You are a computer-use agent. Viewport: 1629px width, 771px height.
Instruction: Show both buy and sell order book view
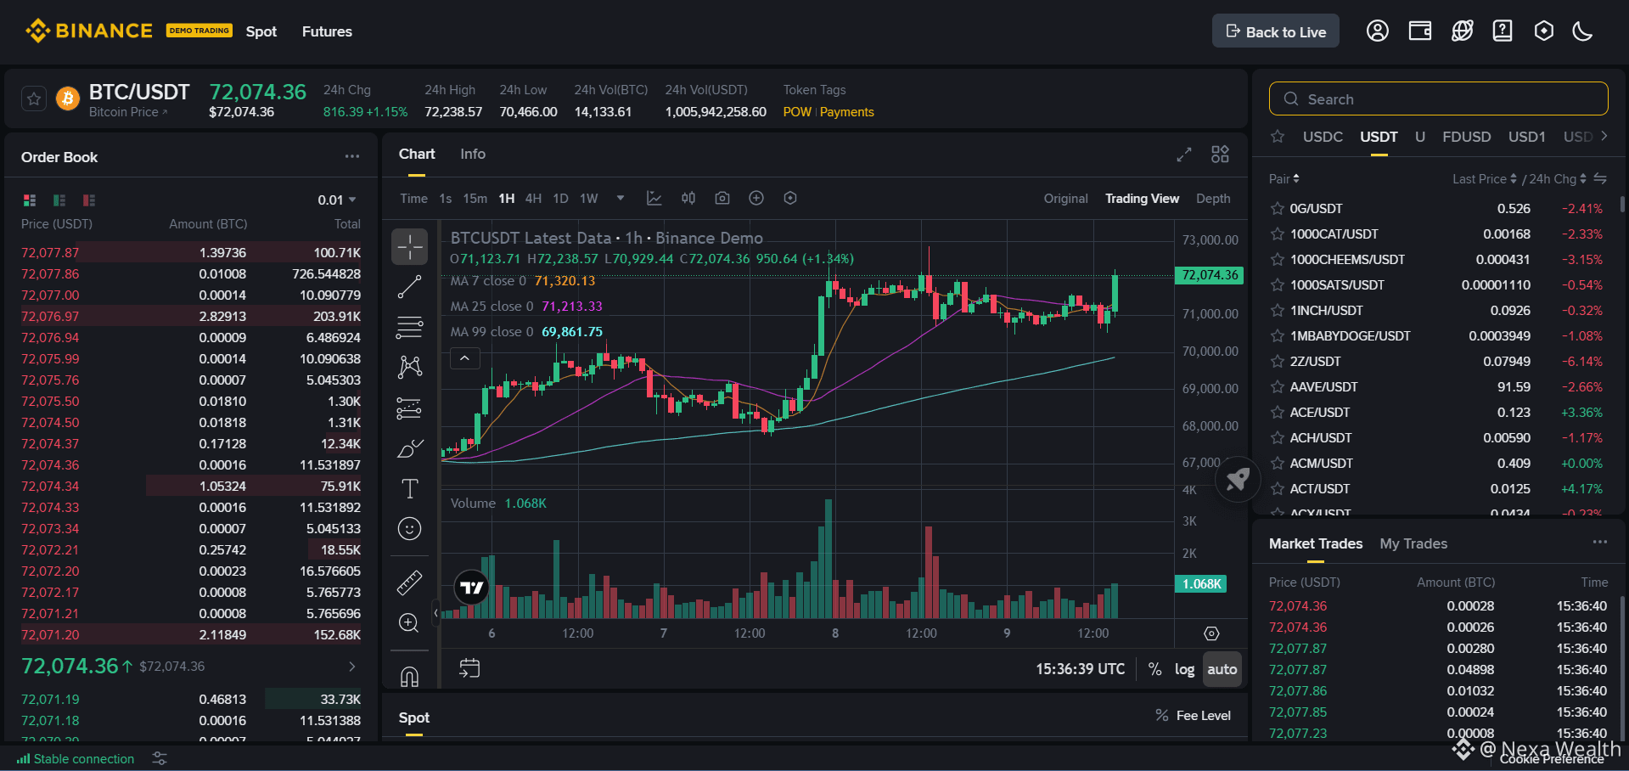click(x=30, y=200)
